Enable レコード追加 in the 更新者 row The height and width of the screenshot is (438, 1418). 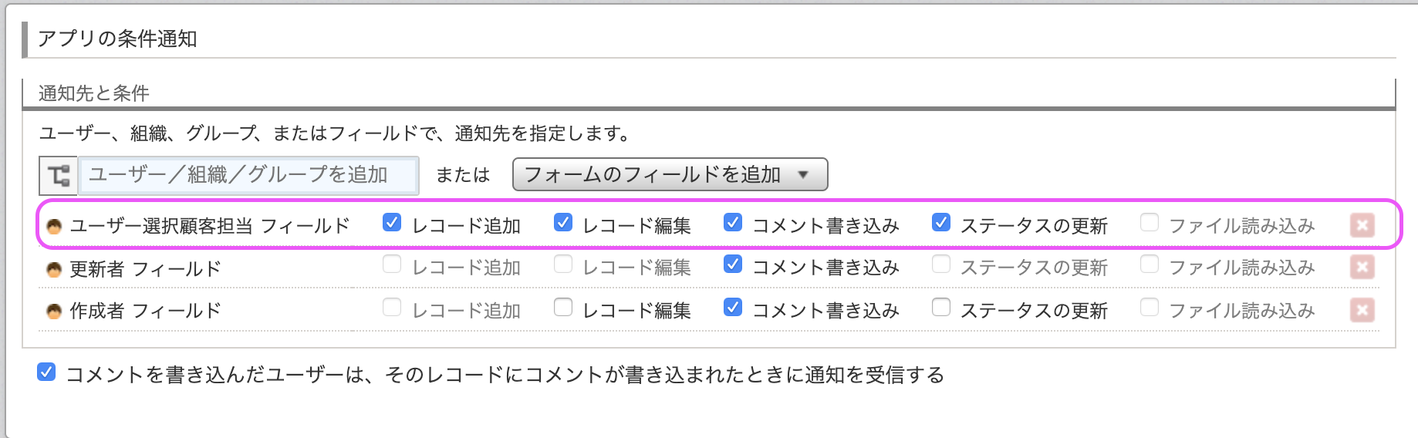pyautogui.click(x=392, y=264)
